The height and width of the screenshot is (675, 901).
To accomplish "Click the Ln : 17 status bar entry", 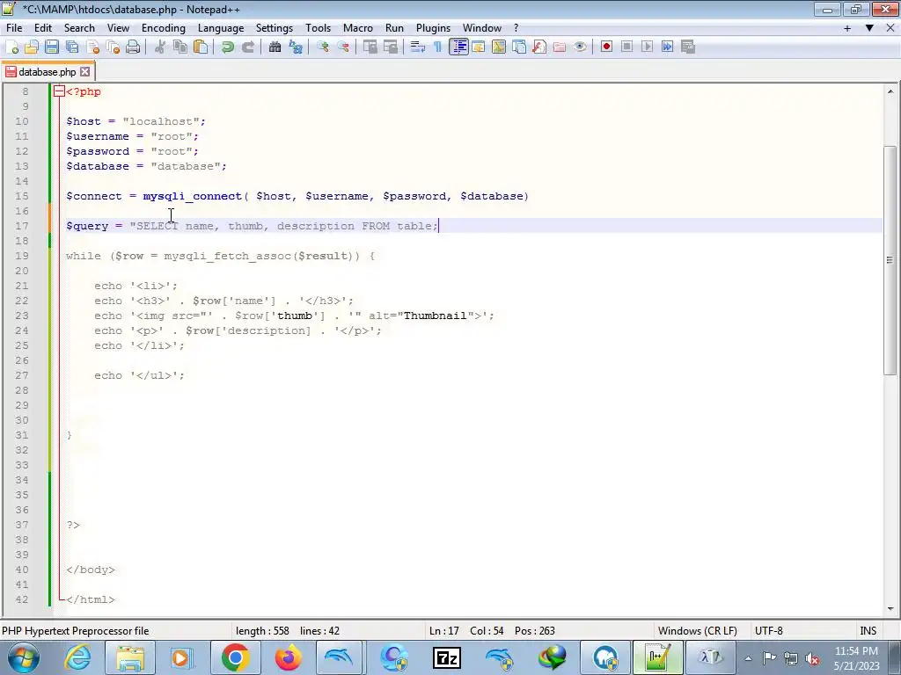I will 444,631.
